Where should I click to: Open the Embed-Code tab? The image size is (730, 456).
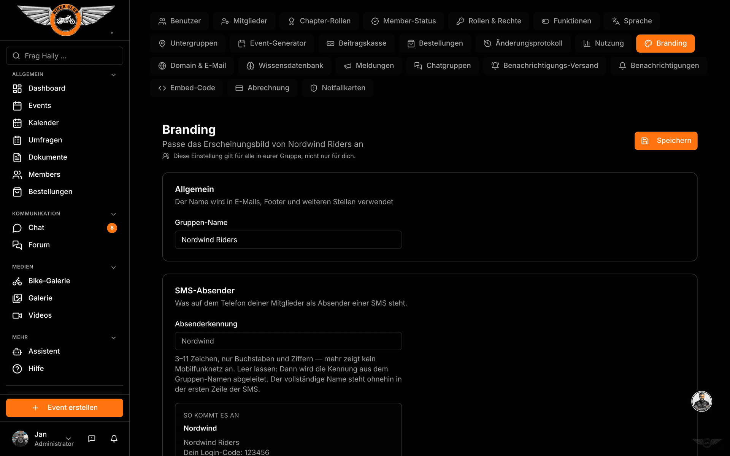[186, 88]
